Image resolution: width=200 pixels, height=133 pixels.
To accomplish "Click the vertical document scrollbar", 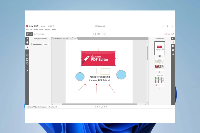I will tap(147, 53).
